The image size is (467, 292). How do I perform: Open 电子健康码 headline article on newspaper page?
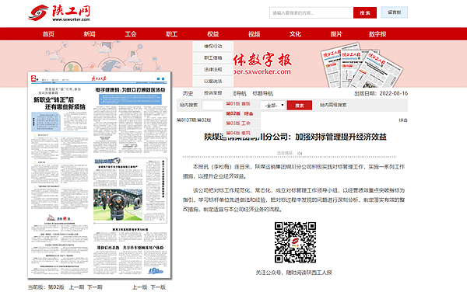(130, 90)
